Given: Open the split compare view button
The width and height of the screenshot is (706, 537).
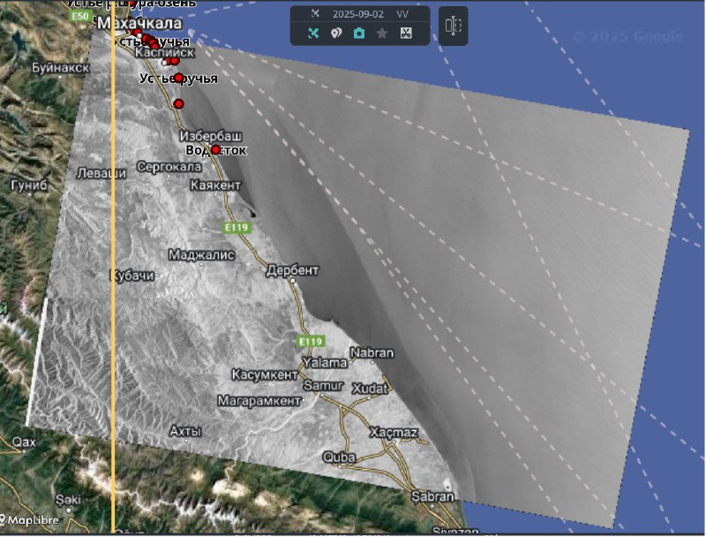Looking at the screenshot, I should click(453, 26).
